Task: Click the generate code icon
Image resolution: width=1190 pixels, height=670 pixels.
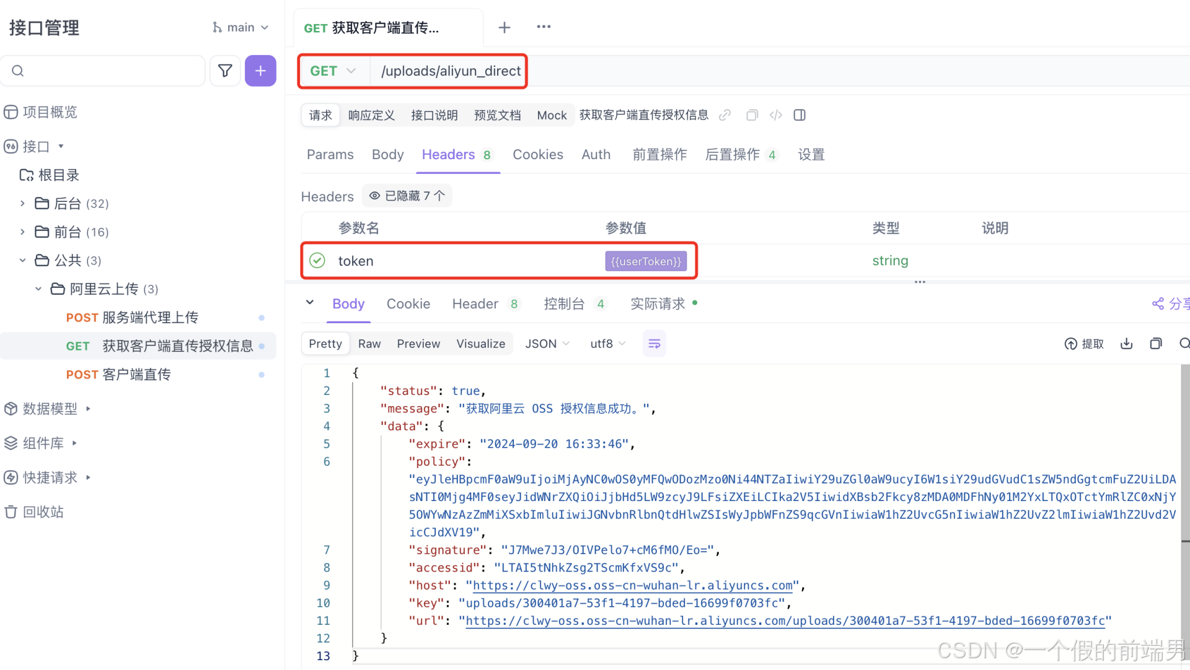Action: point(775,115)
